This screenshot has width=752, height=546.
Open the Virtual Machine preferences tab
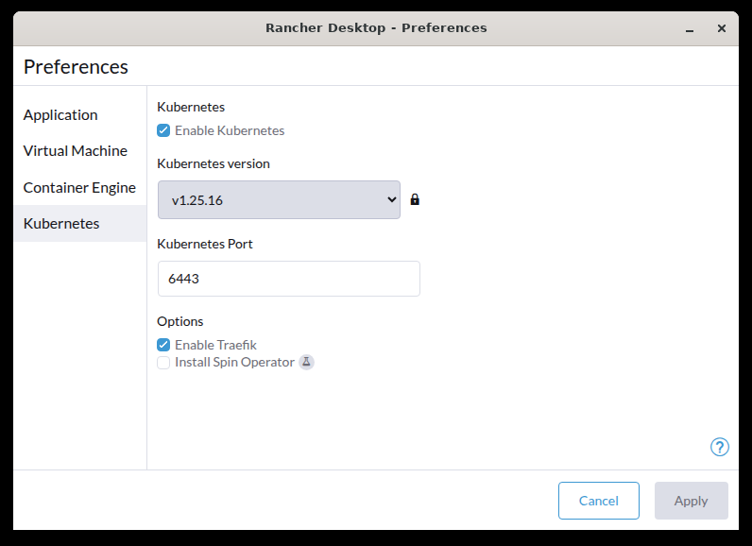[x=75, y=150]
